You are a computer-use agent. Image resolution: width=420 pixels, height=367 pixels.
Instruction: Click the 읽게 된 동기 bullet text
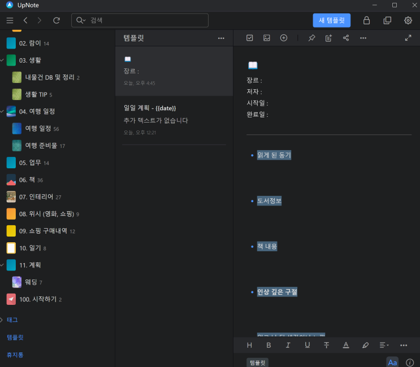tap(274, 155)
